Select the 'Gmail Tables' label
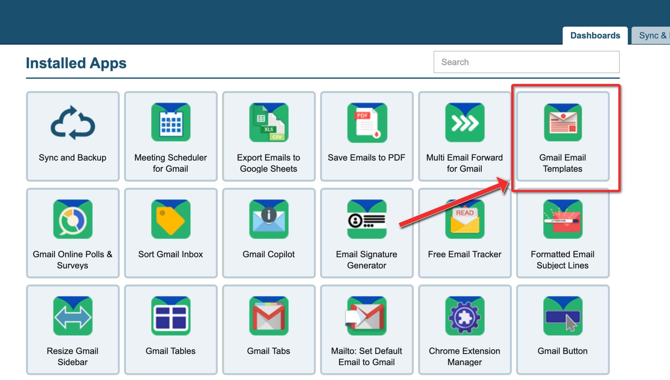670x380 pixels. pyautogui.click(x=171, y=351)
